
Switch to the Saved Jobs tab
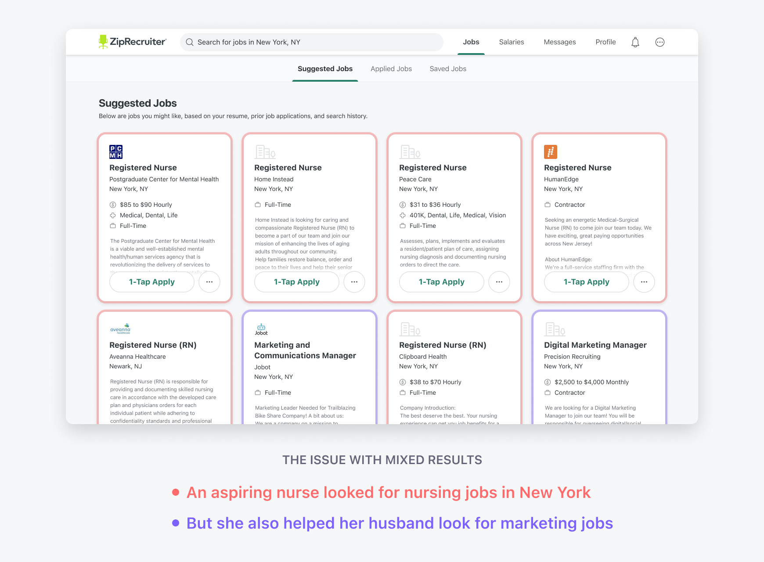[448, 69]
